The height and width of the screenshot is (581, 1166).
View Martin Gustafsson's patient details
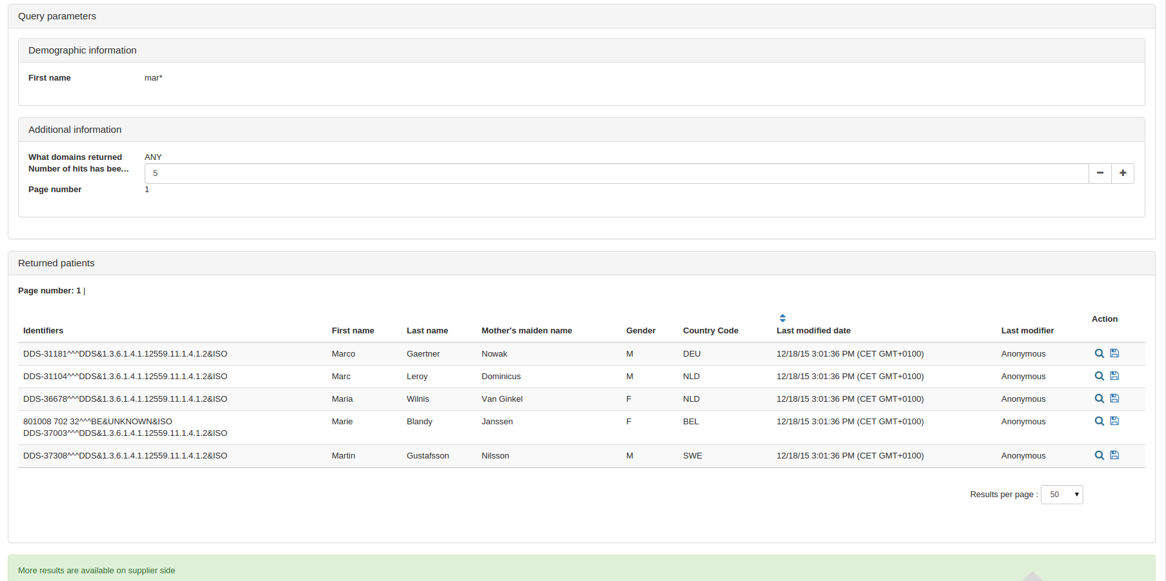tap(1100, 455)
